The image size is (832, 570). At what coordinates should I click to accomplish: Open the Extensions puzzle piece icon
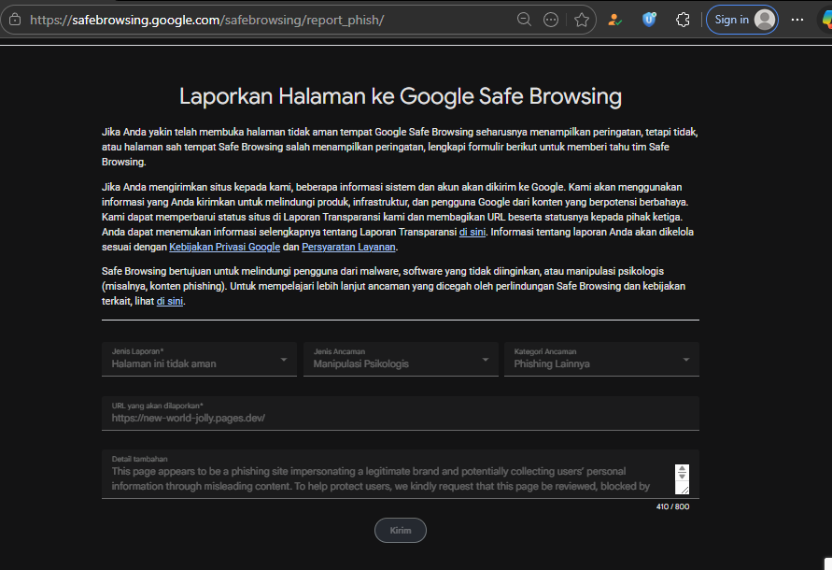click(x=683, y=20)
